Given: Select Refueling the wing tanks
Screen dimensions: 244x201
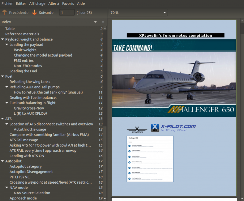Looking at the screenshot, I should pos(30,82).
